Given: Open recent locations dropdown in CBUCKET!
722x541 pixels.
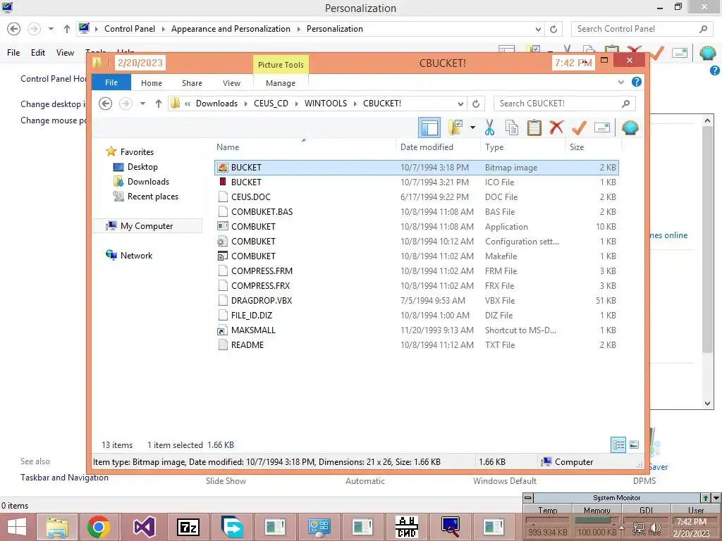Looking at the screenshot, I should (x=142, y=104).
